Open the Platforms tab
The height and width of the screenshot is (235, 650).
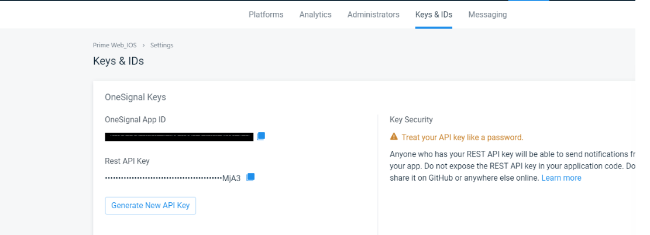tap(266, 15)
